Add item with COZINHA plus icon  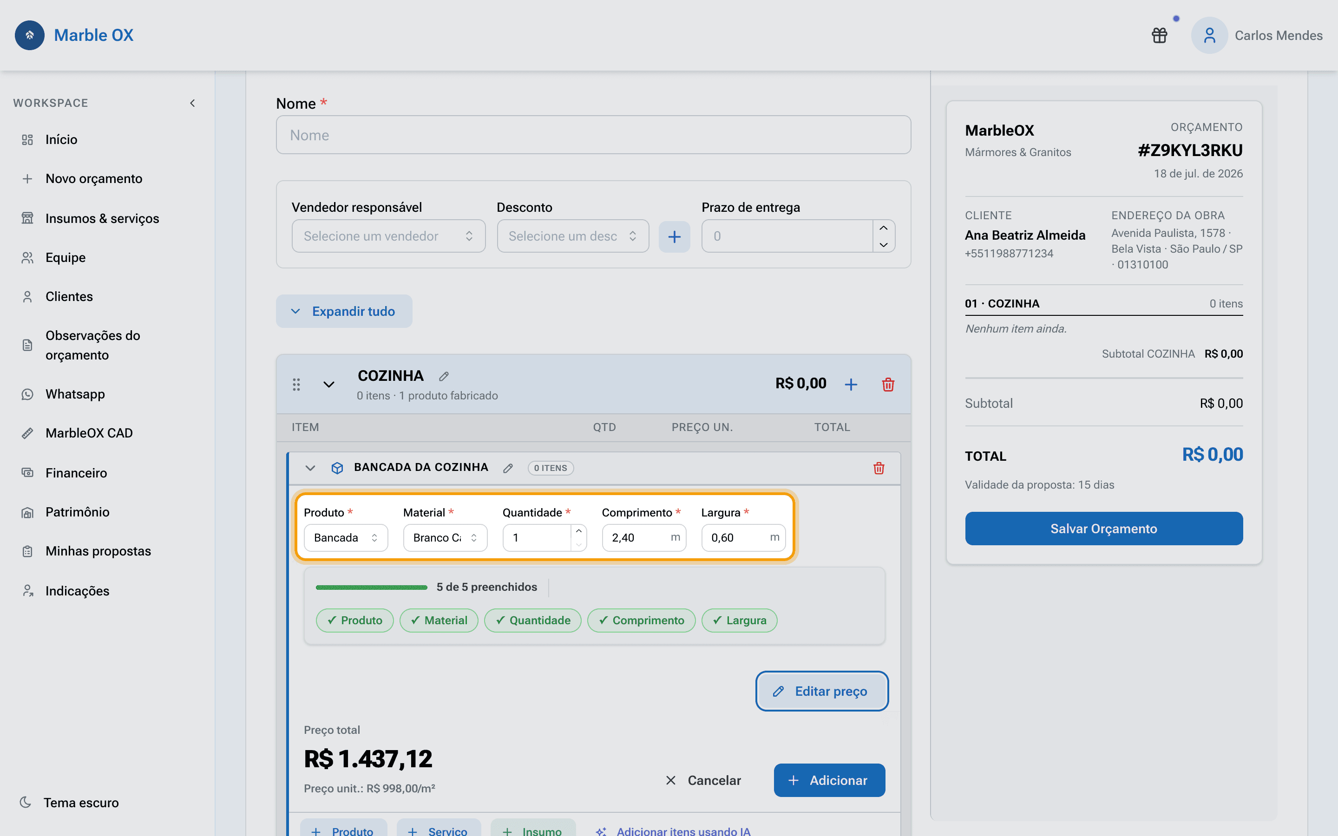tap(851, 384)
